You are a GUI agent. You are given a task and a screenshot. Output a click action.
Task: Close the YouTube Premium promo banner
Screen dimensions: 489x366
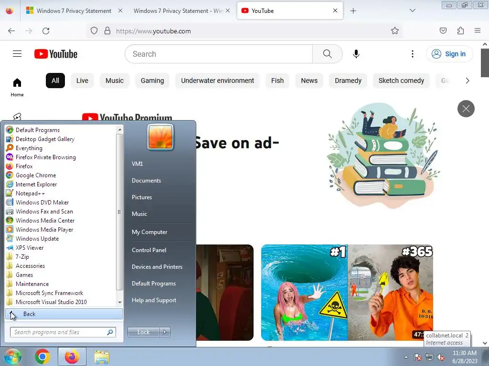466,109
